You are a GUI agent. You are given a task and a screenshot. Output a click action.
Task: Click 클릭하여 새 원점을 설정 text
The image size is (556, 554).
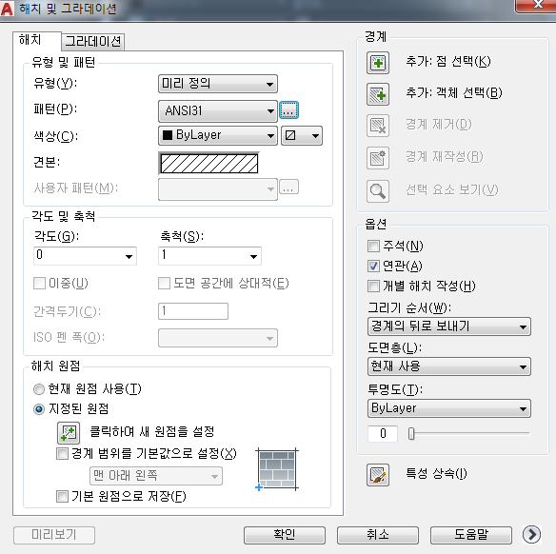(x=152, y=432)
